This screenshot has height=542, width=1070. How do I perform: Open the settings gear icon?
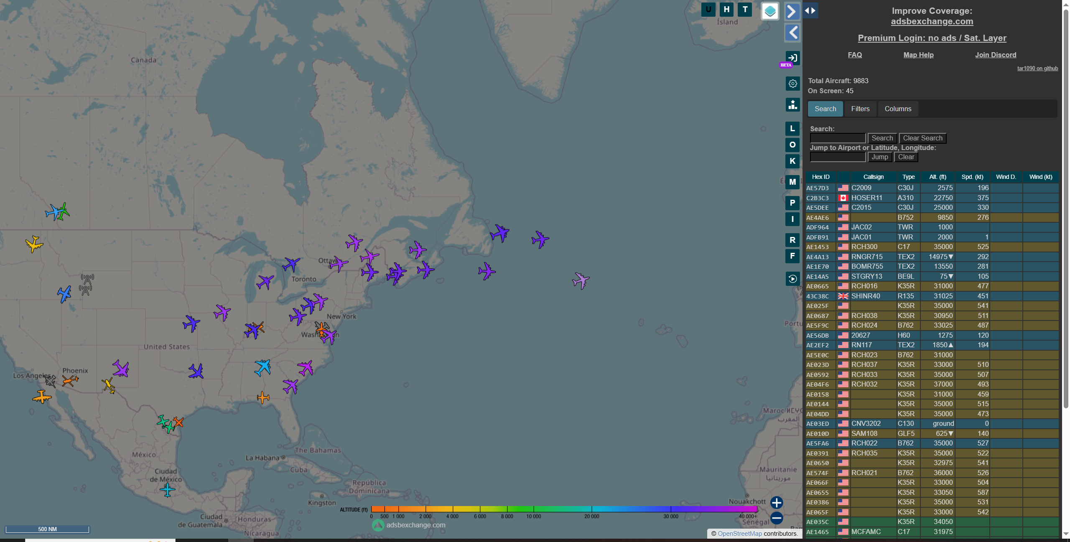coord(792,84)
